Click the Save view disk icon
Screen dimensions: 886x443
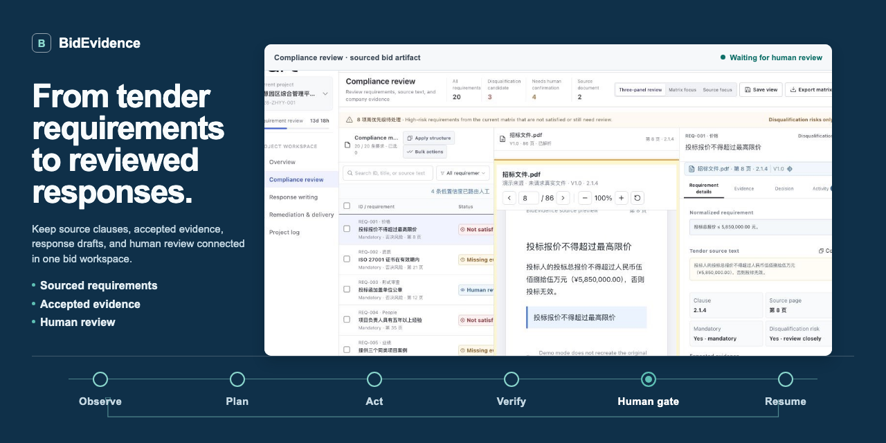tap(748, 89)
